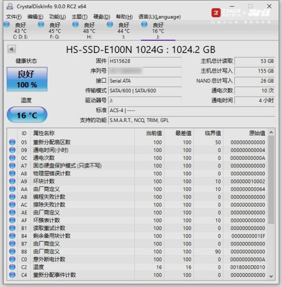This screenshot has width=282, height=287.
Task: Open the 功能(U) menu
Action: click(57, 17)
